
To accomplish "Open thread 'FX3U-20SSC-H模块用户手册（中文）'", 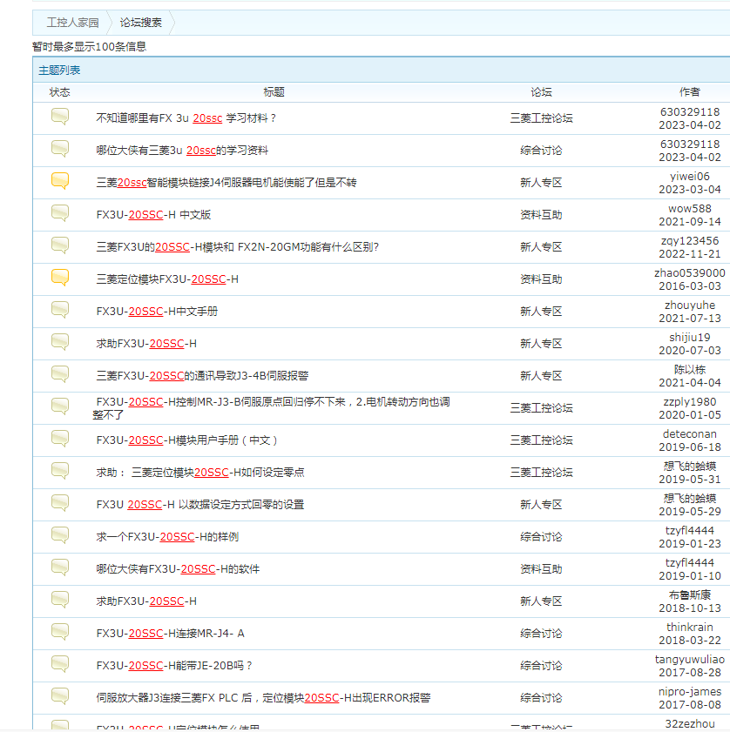I will tap(187, 440).
